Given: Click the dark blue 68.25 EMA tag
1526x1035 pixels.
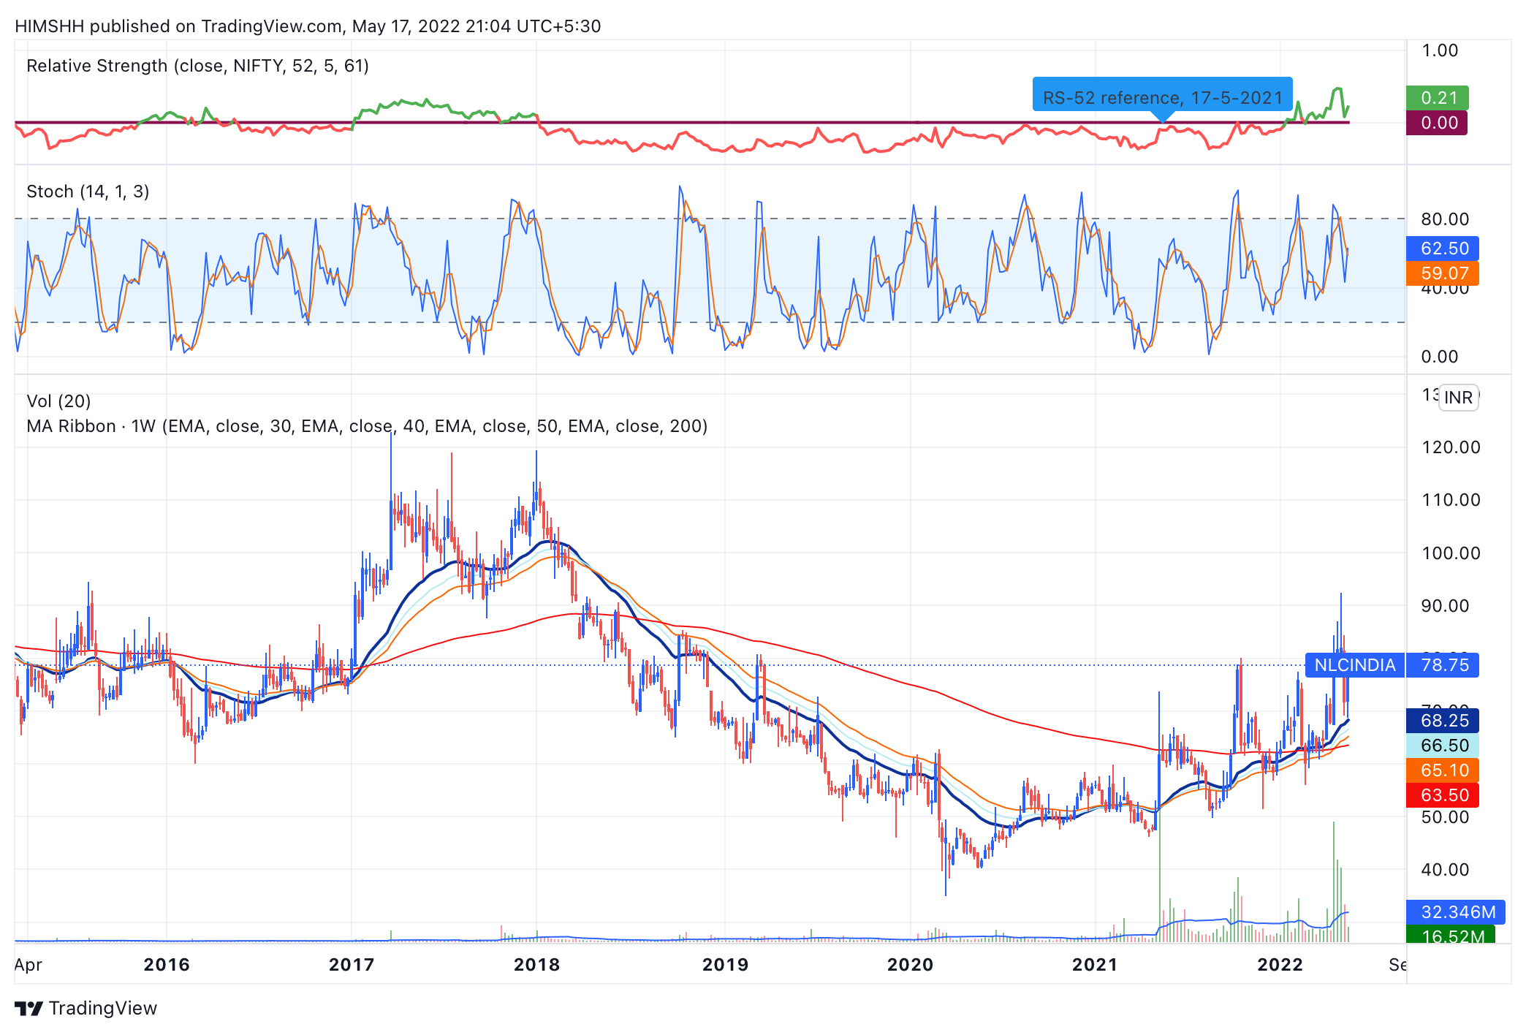Looking at the screenshot, I should point(1443,721).
